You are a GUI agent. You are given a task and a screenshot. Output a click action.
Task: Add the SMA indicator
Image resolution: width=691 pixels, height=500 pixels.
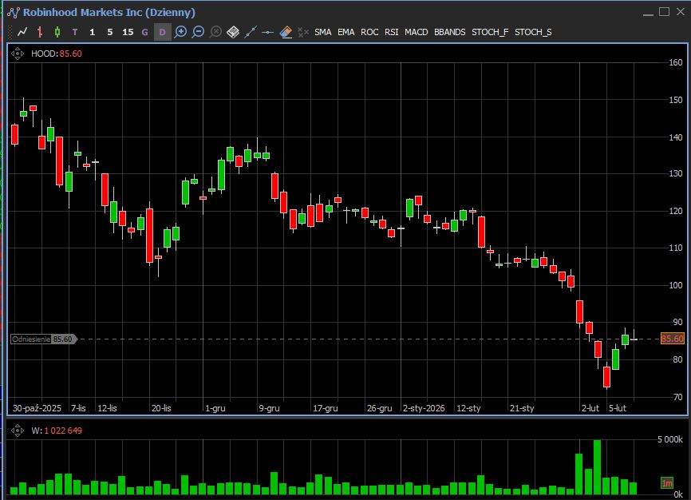(x=322, y=32)
